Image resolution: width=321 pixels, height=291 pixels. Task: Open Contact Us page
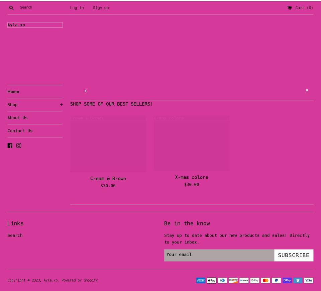[20, 131]
